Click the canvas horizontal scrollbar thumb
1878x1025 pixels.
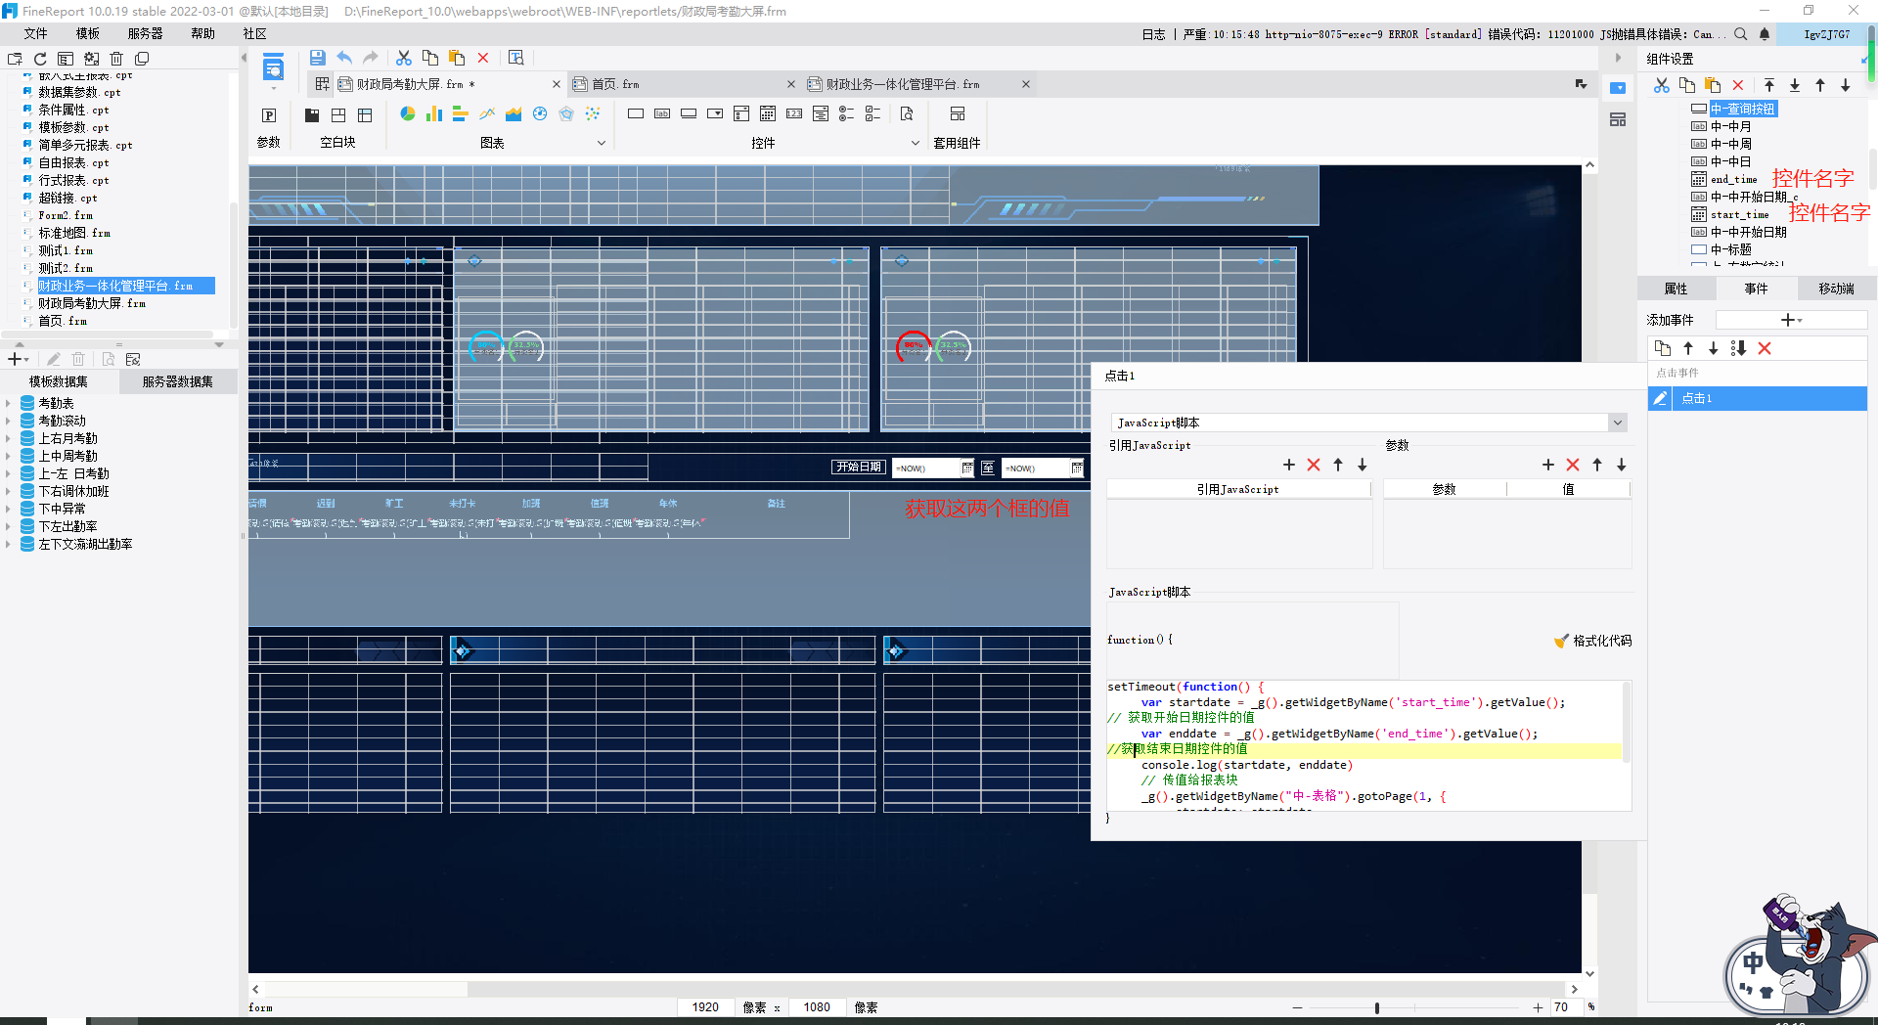[x=367, y=989]
